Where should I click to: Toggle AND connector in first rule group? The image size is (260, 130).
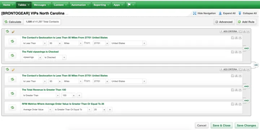[246, 49]
